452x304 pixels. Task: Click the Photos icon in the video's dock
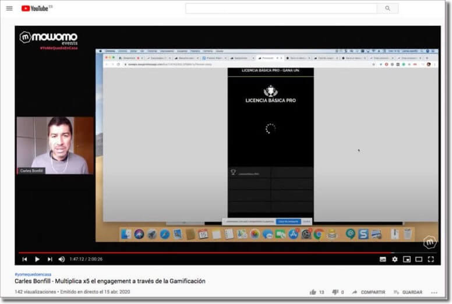[x=255, y=234]
